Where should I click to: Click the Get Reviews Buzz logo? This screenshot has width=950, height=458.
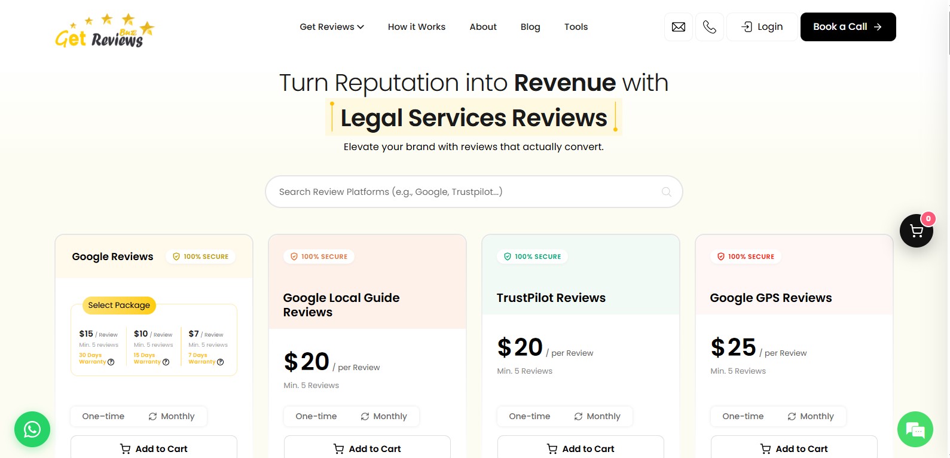[105, 30]
